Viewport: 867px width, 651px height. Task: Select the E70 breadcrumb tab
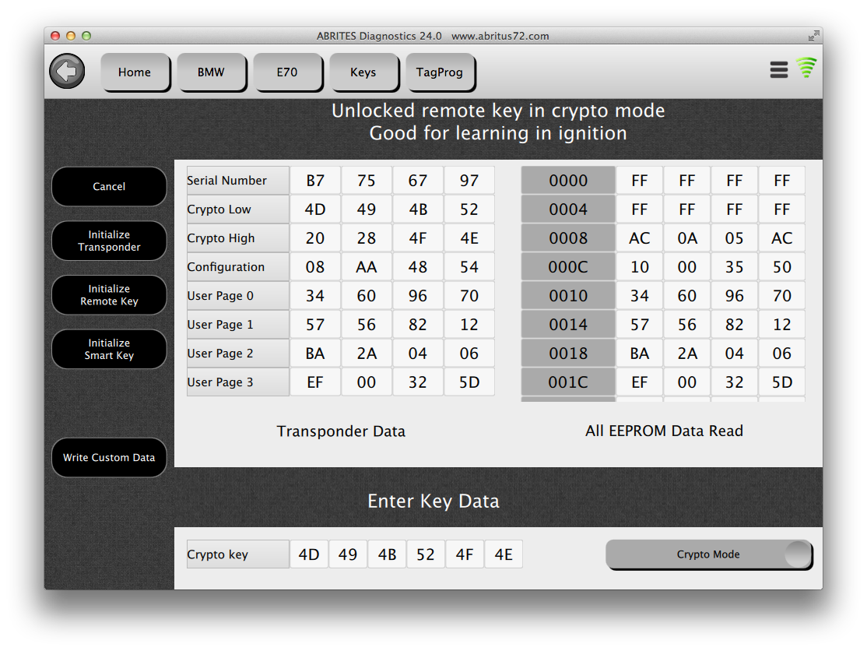(287, 72)
